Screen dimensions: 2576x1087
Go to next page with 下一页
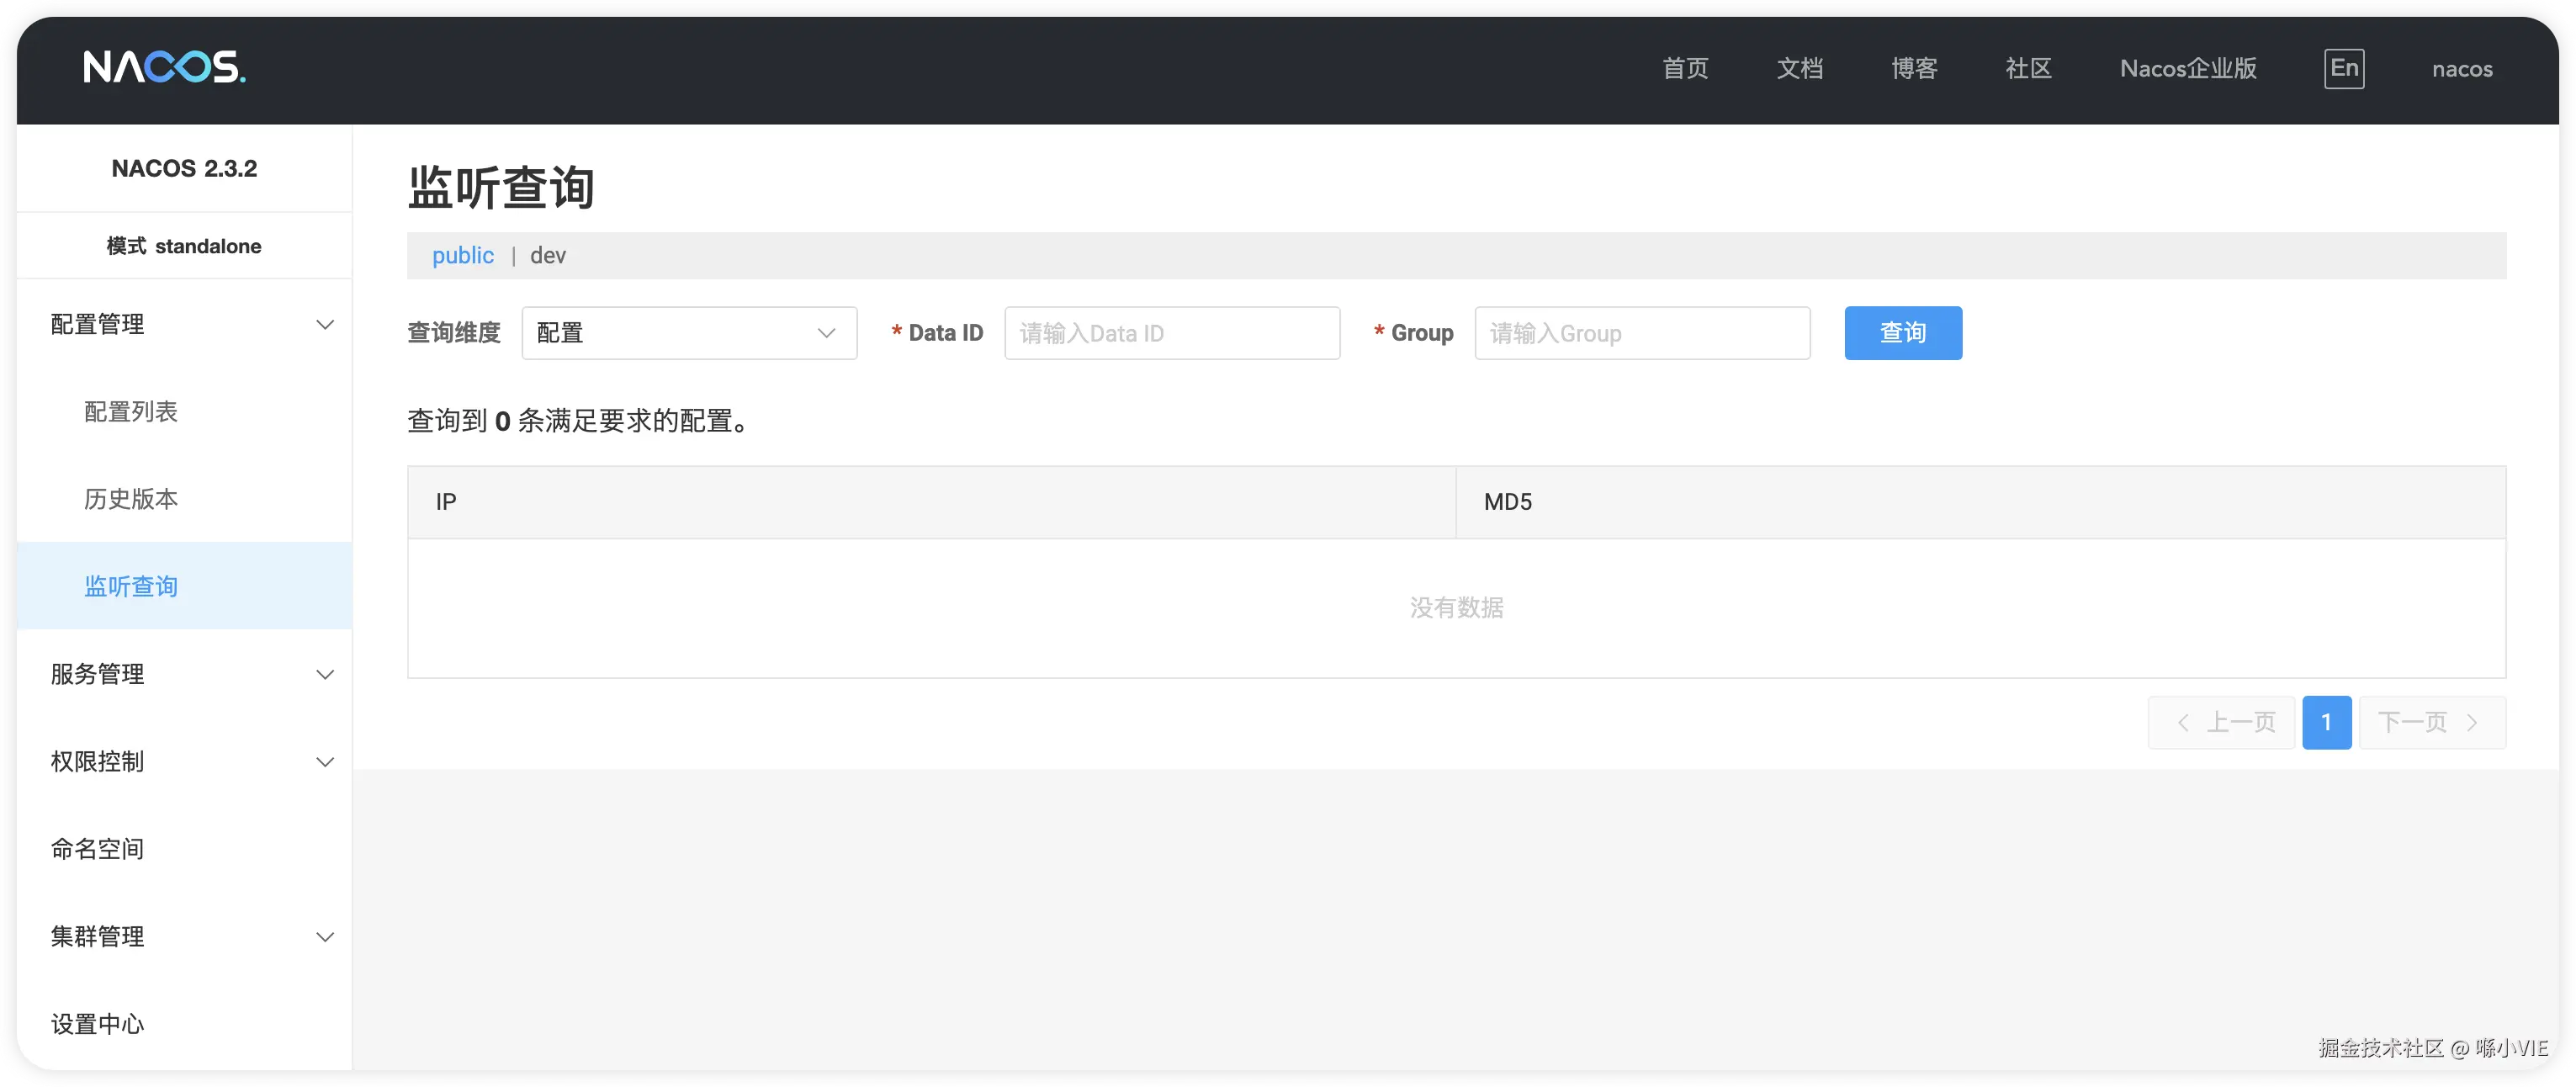(x=2431, y=722)
